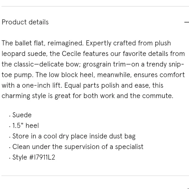Screen dimensions: 189x189
Task: Click 'Clean under the supervision of a specialist'
Action: point(78,147)
